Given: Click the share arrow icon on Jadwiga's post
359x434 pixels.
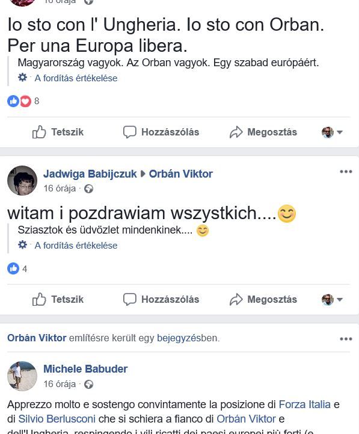Looking at the screenshot, I should point(236,299).
